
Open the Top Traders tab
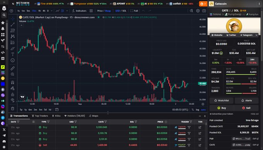click(40, 116)
